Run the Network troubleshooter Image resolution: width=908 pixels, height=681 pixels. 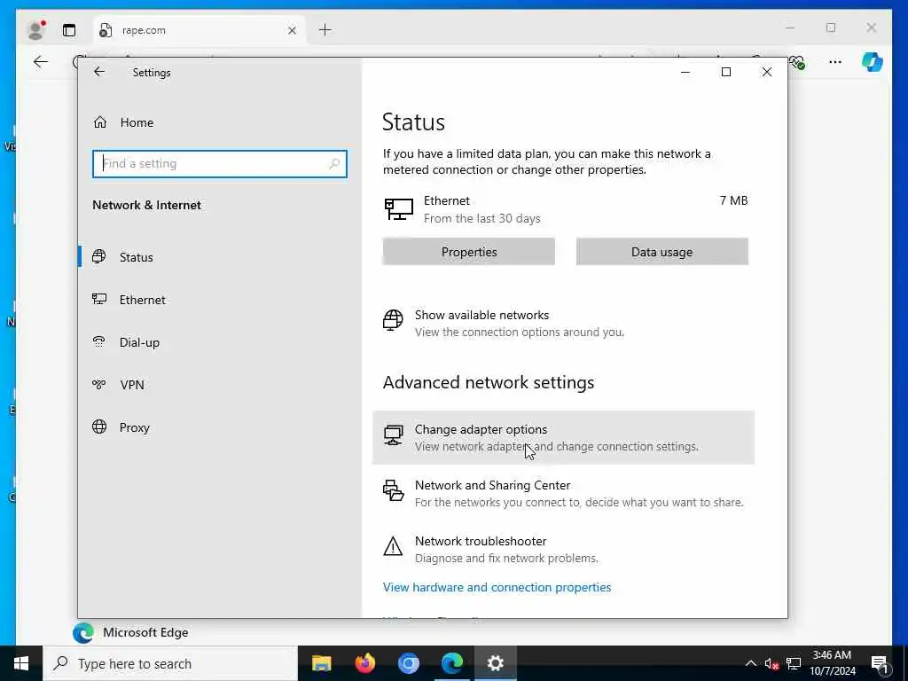(x=563, y=549)
